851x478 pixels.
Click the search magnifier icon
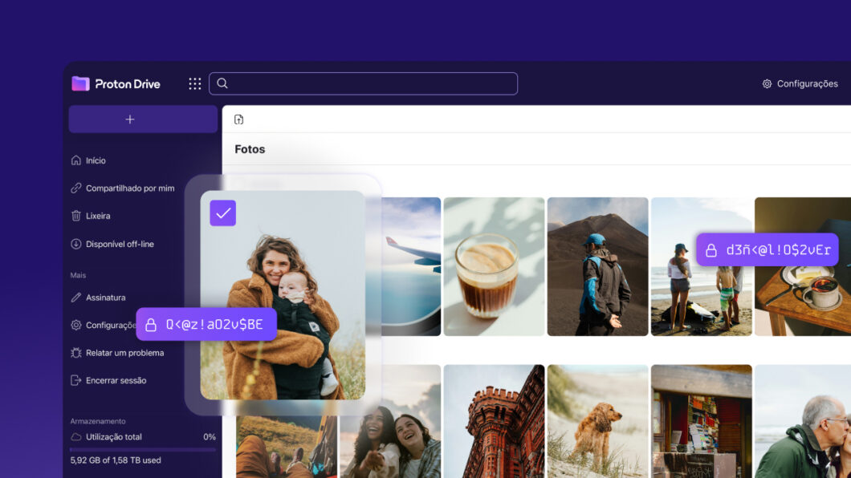pos(222,83)
